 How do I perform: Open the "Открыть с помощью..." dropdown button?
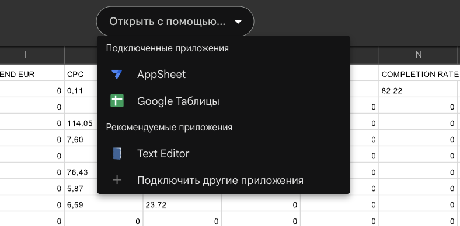175,22
